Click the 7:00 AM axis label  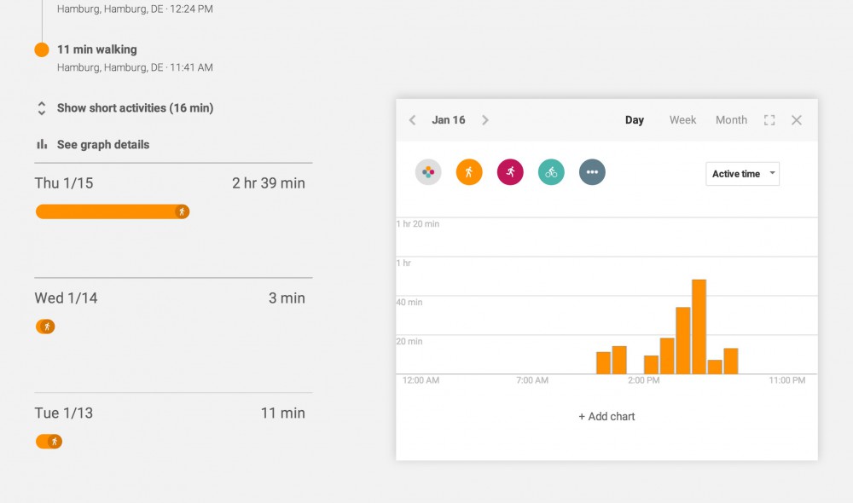click(532, 380)
